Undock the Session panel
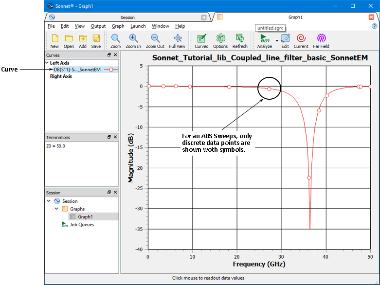This screenshot has width=380, height=285. tap(109, 192)
